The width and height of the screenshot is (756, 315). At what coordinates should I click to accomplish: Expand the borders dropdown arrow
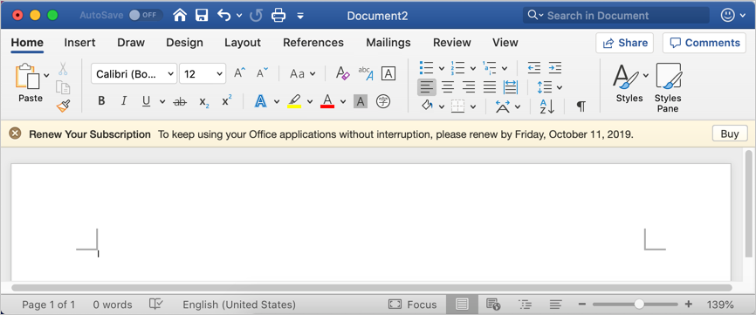(473, 106)
